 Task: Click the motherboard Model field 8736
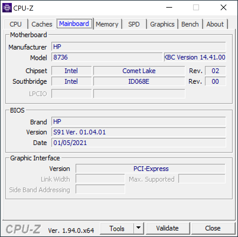107,57
